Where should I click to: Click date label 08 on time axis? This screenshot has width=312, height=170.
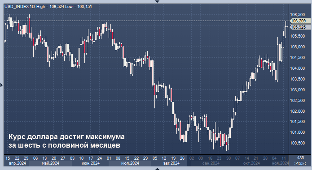pos(118,158)
